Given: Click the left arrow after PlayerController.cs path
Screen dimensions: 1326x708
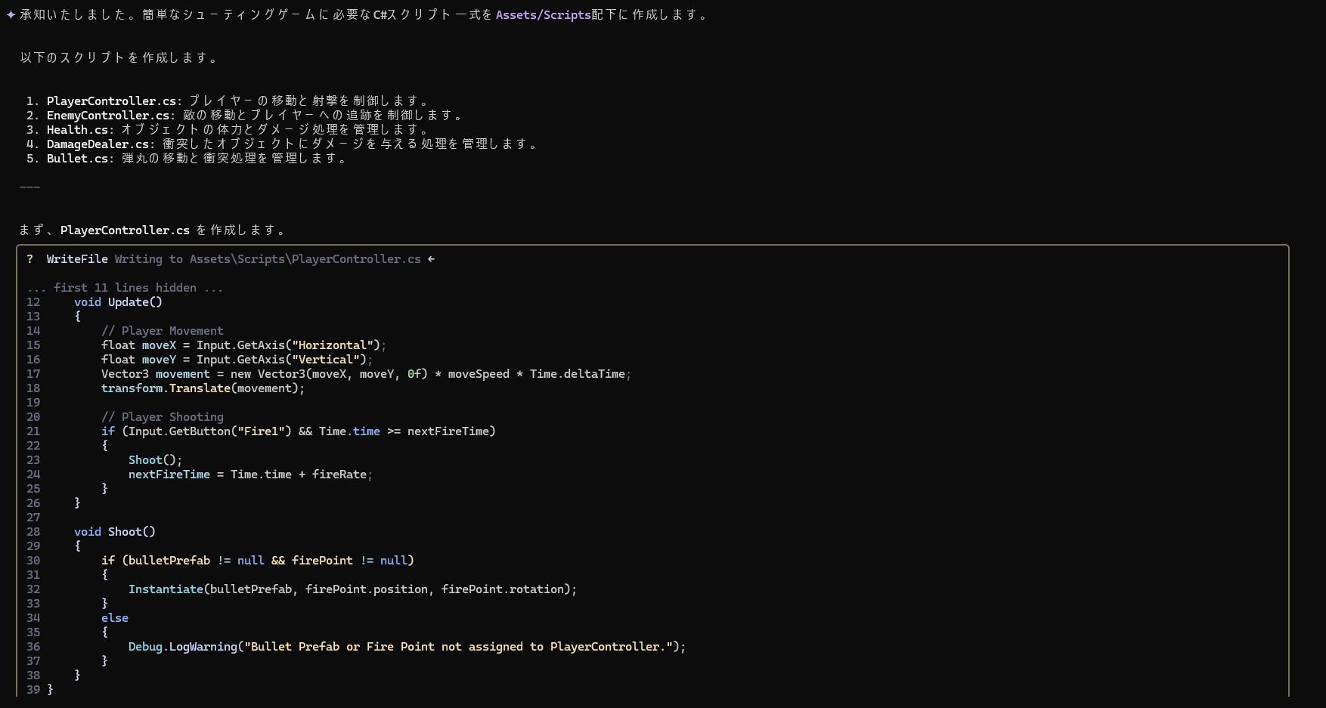Looking at the screenshot, I should click(431, 258).
